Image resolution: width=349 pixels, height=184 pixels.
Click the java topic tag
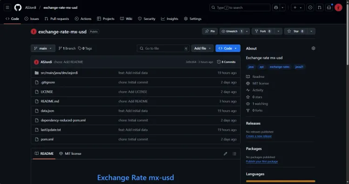coord(251,67)
